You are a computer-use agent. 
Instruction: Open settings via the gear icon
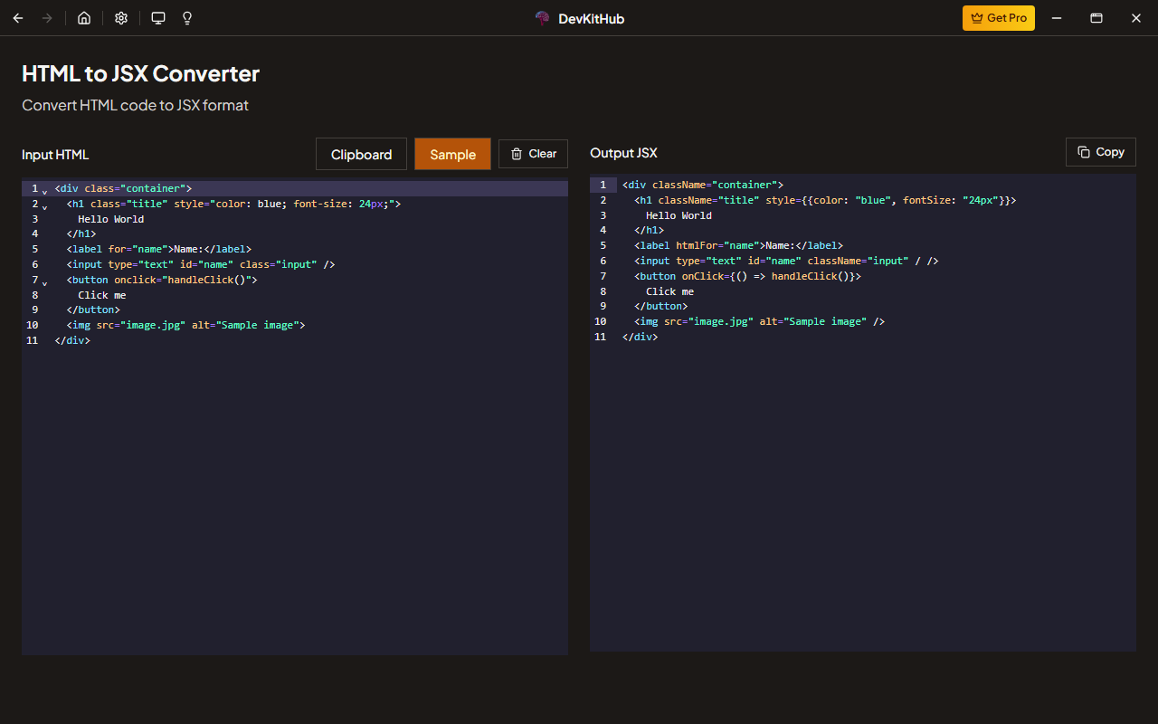pyautogui.click(x=121, y=18)
